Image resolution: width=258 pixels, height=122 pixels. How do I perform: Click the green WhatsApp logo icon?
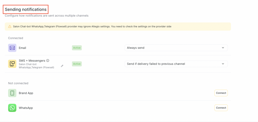(x=12, y=108)
